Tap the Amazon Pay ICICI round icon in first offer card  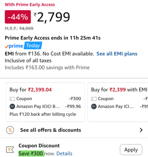pos(12,106)
